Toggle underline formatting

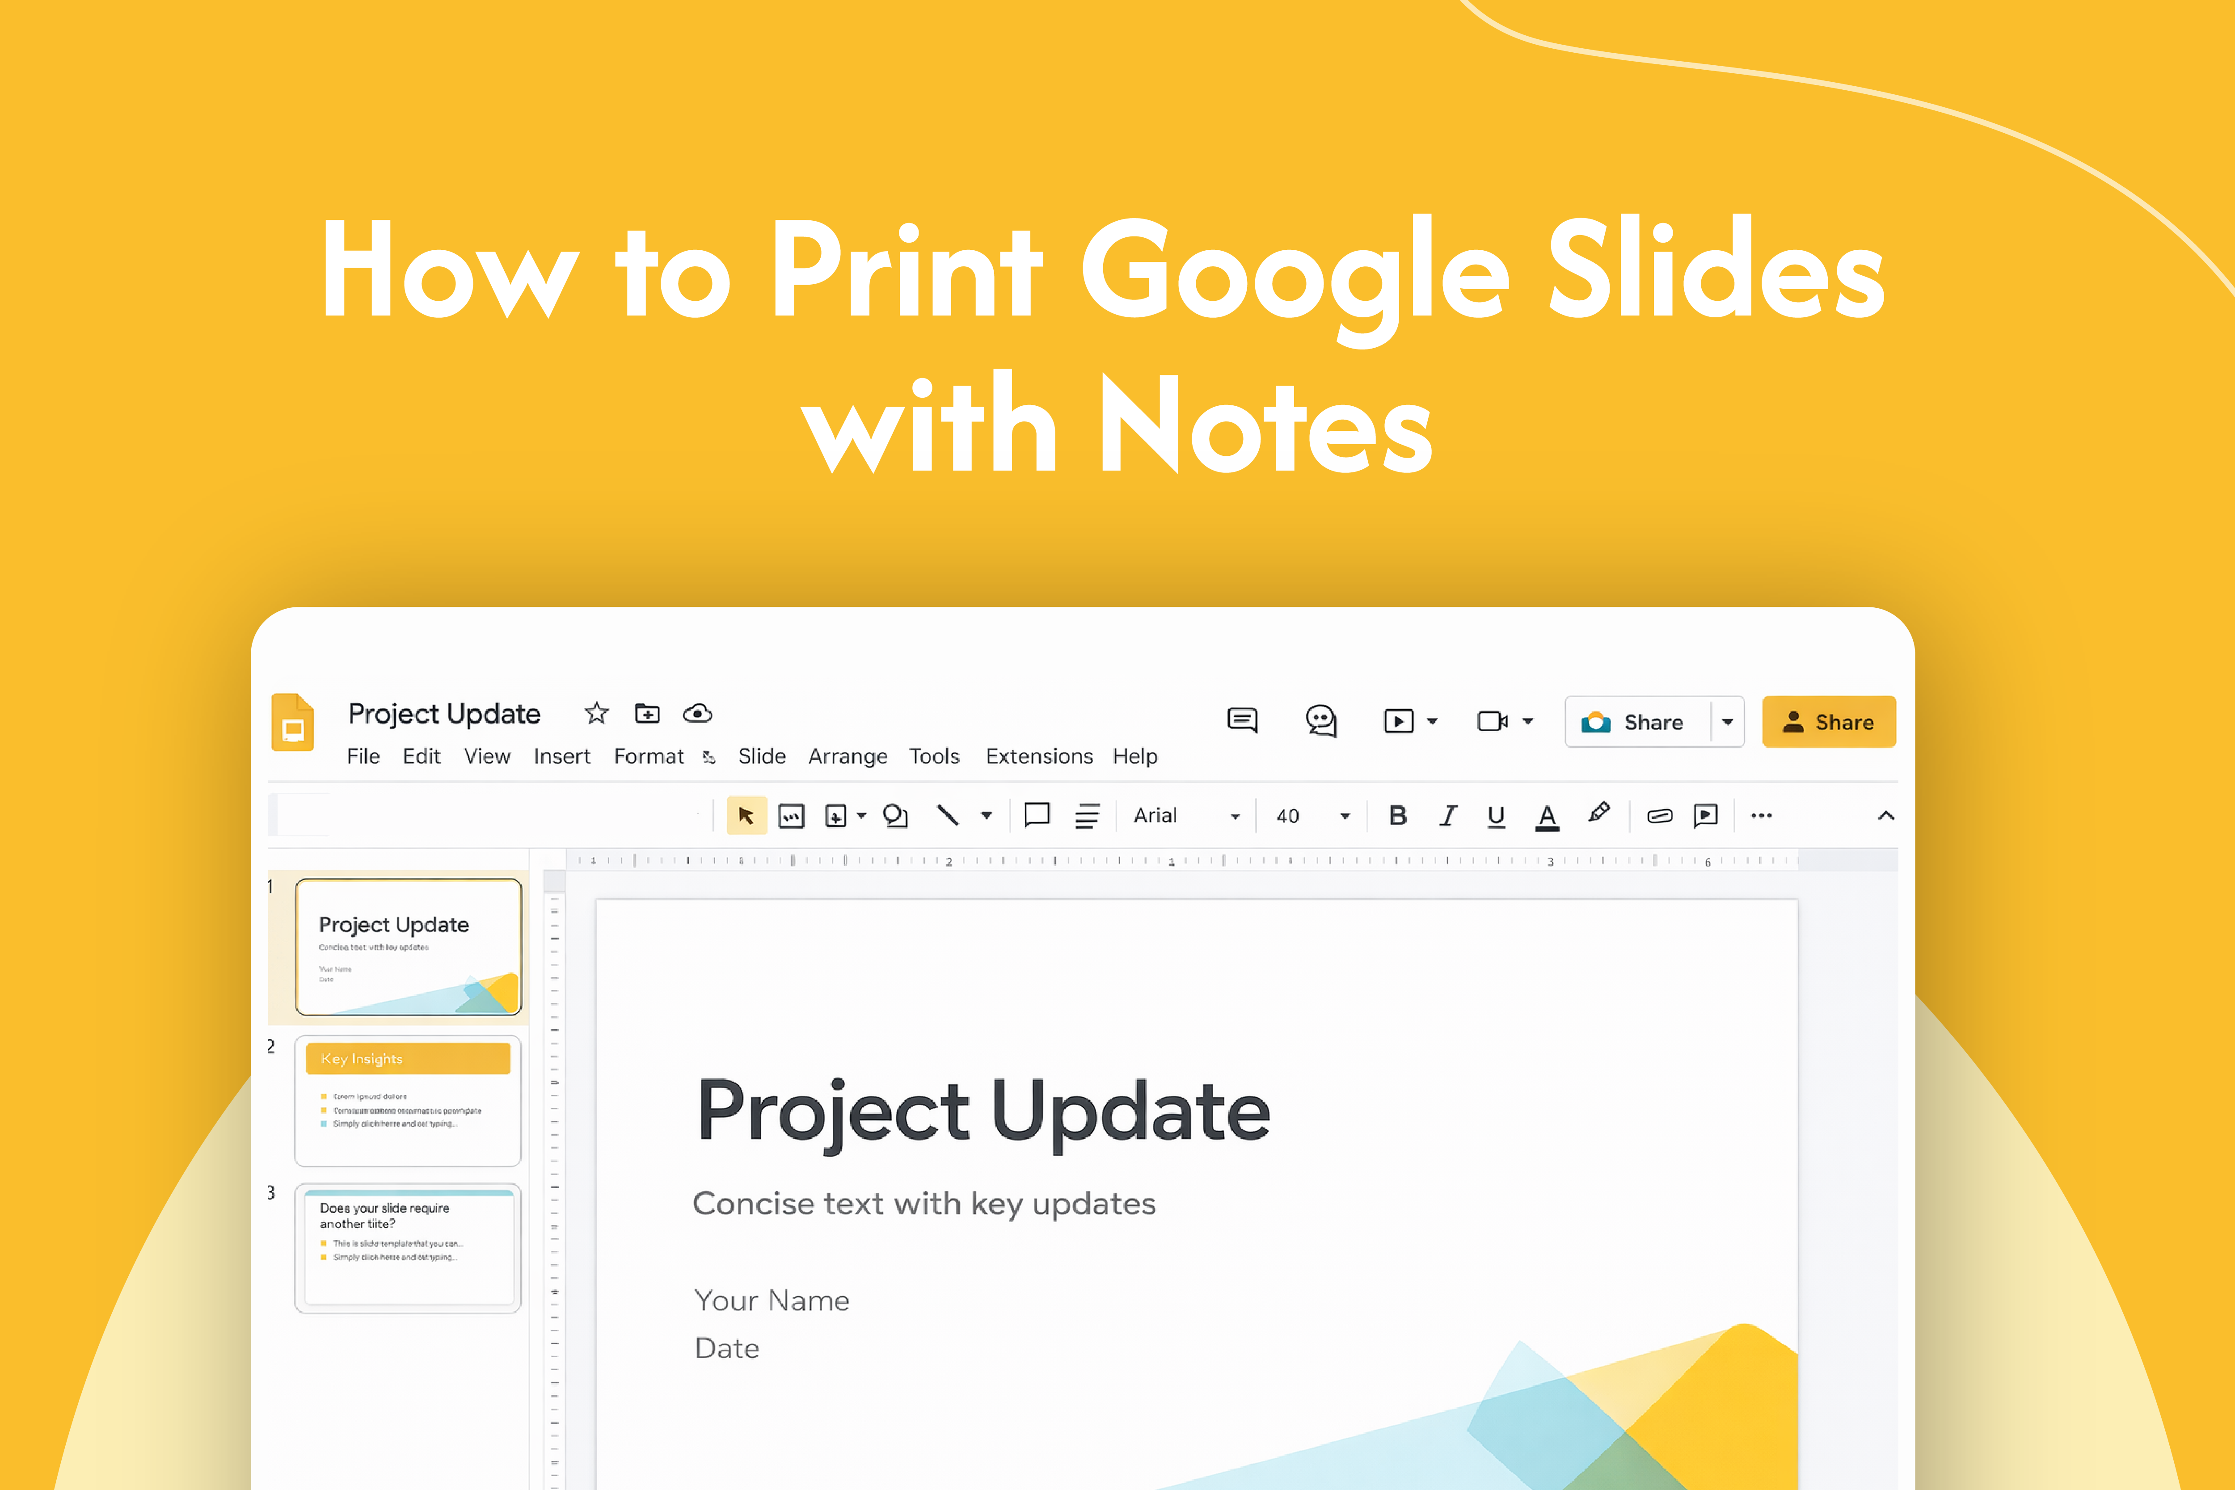(x=1496, y=815)
